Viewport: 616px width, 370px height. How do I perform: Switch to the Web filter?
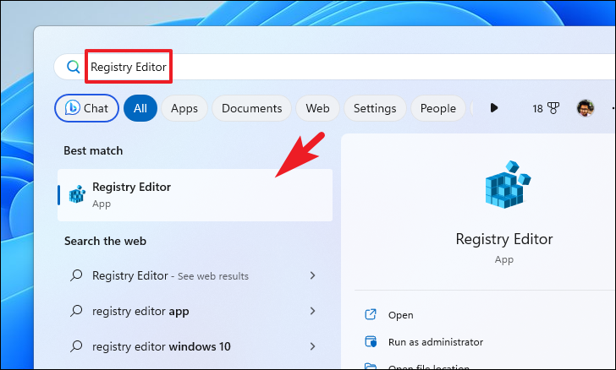317,108
